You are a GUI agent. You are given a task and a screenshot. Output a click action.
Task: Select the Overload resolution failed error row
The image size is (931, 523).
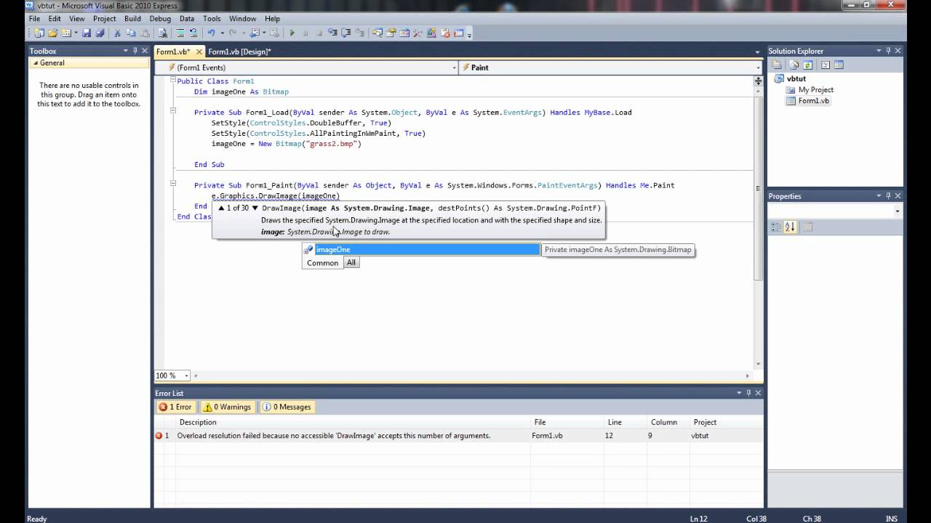pyautogui.click(x=458, y=436)
